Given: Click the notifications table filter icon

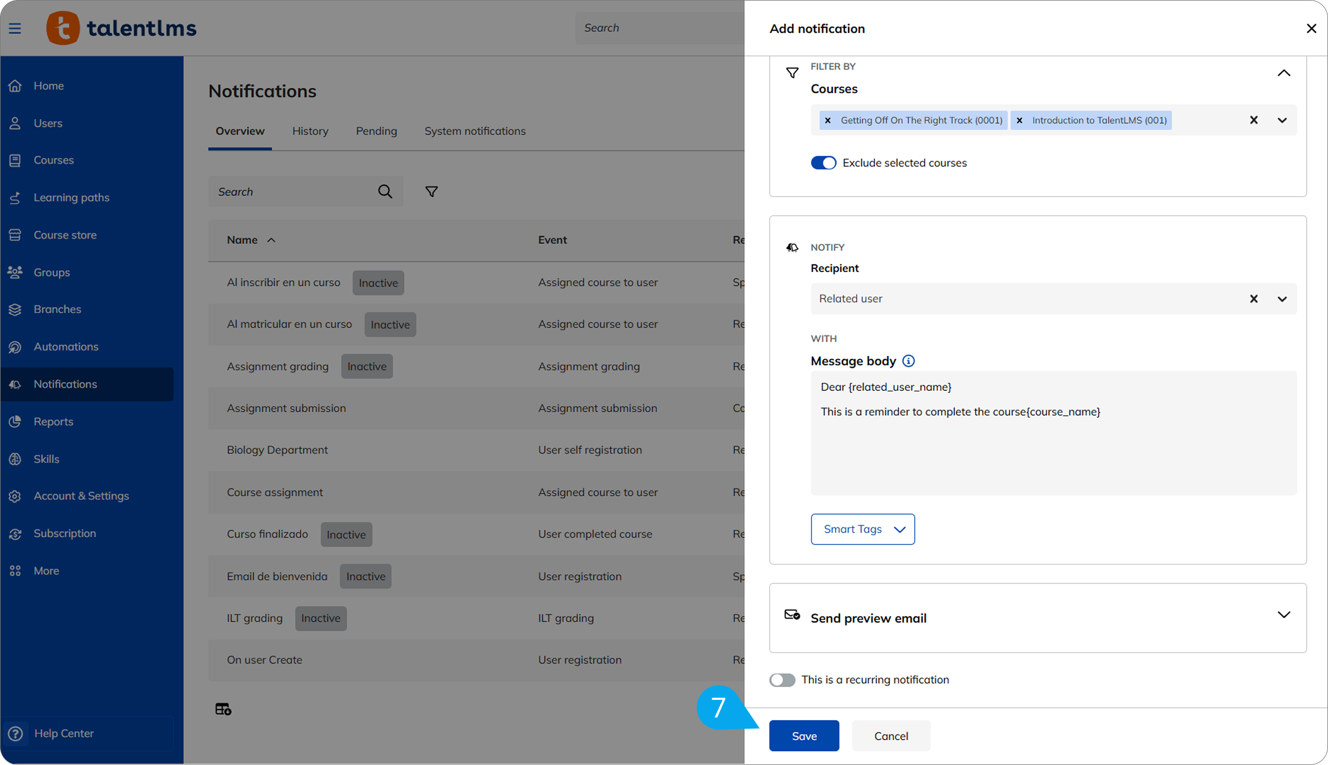Looking at the screenshot, I should [x=431, y=191].
